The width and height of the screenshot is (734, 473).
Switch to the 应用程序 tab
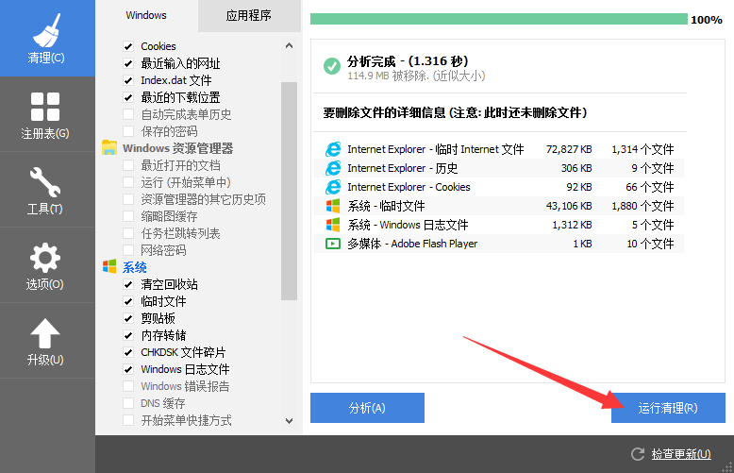(249, 15)
